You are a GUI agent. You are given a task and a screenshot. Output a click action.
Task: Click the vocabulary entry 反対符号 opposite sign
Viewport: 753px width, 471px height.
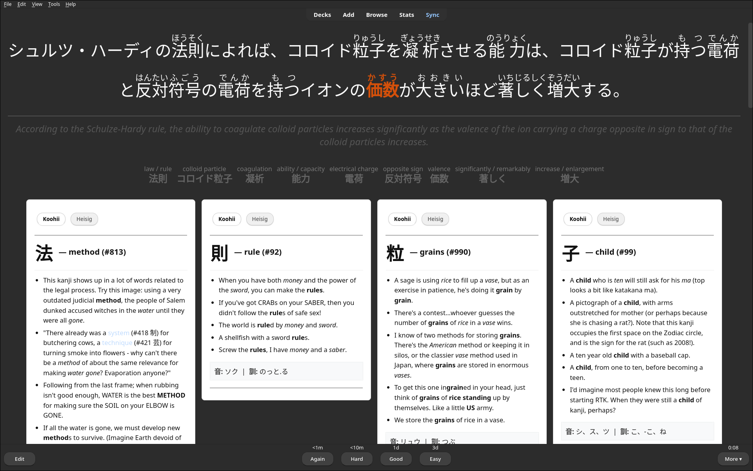pos(403,175)
